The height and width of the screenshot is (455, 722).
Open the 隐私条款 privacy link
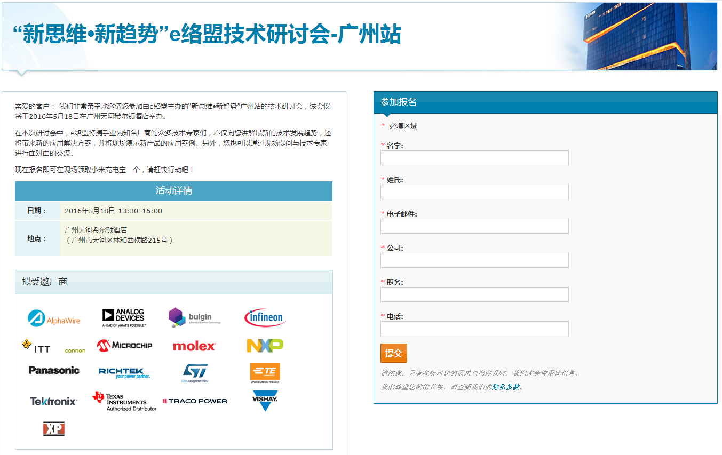505,387
